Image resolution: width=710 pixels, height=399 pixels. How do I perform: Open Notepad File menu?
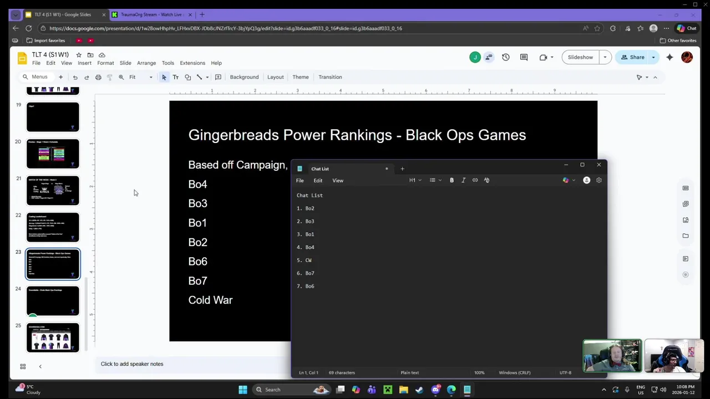pyautogui.click(x=300, y=181)
